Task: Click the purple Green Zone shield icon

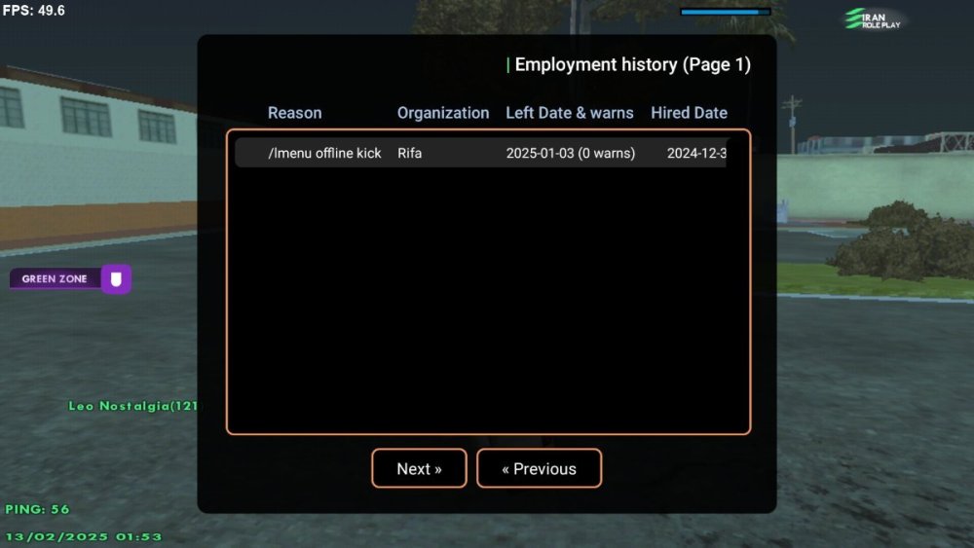Action: 116,279
